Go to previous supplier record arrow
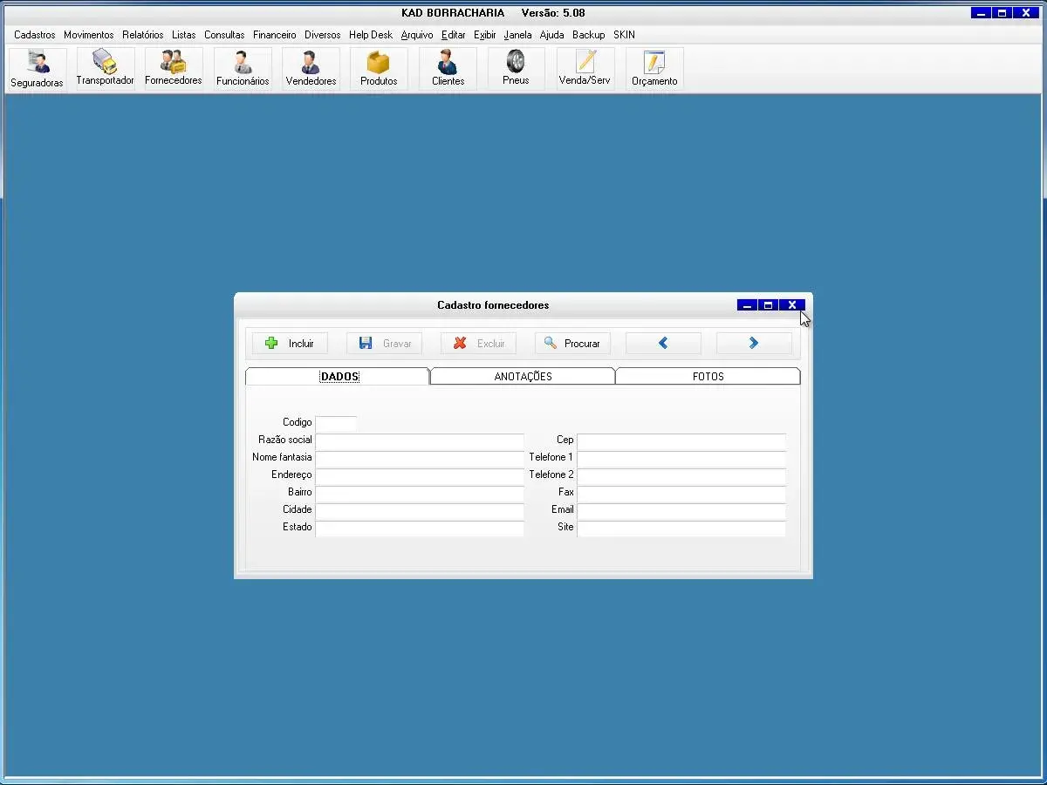This screenshot has width=1047, height=785. 663,344
